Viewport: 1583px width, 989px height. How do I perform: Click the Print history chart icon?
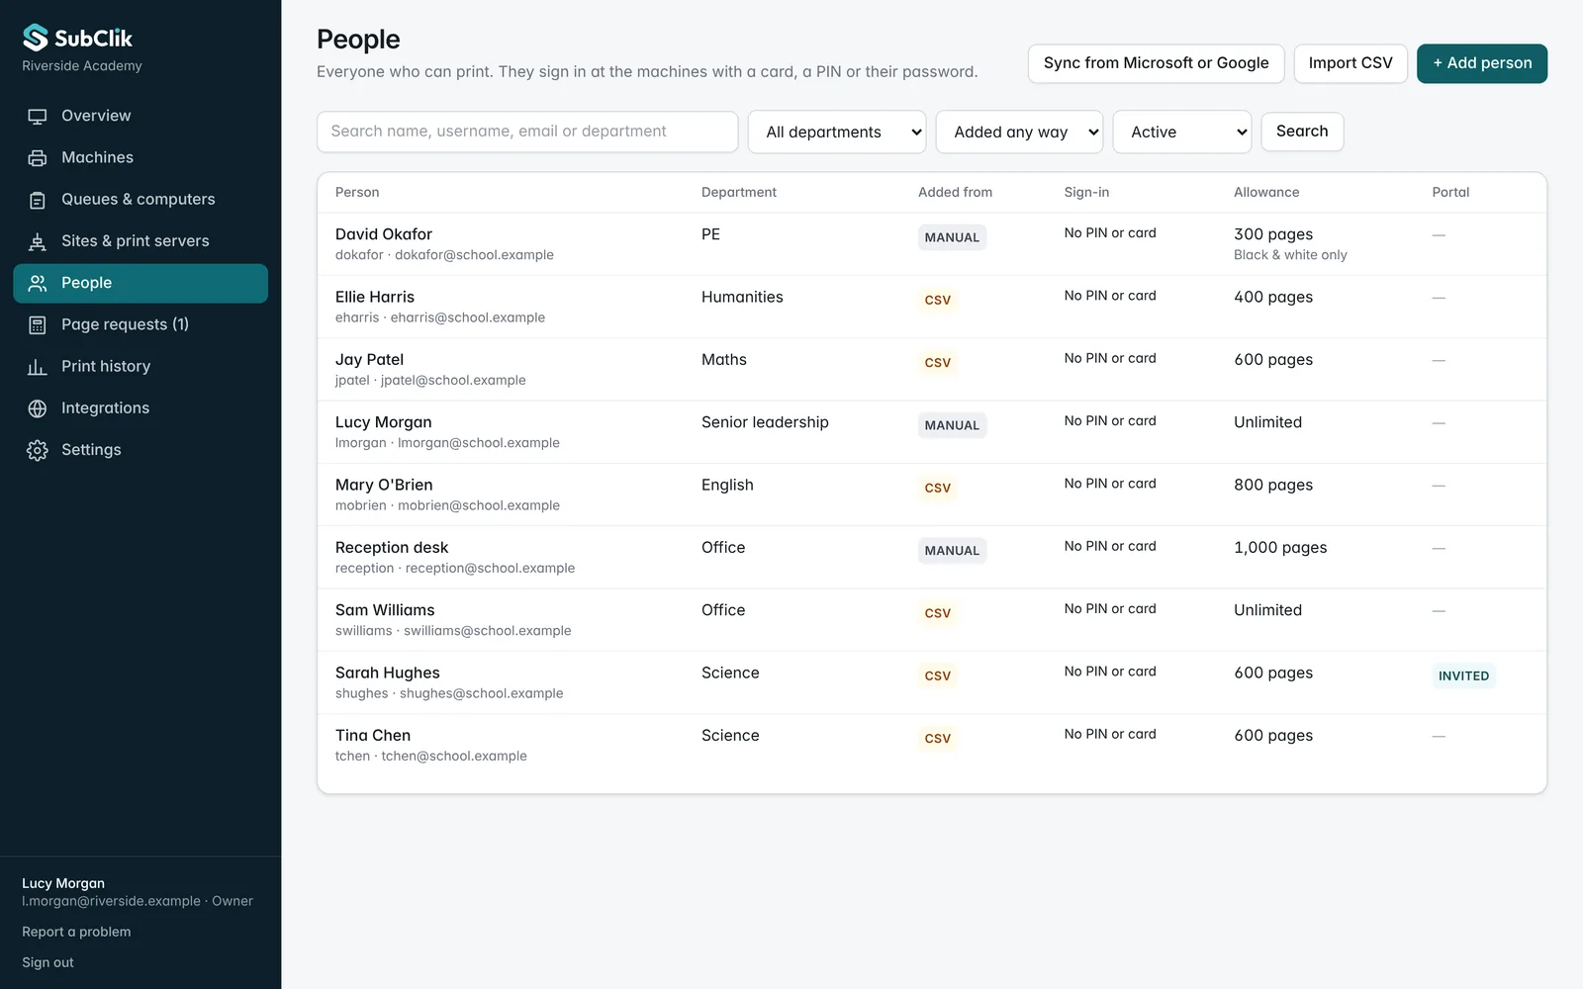tap(38, 367)
